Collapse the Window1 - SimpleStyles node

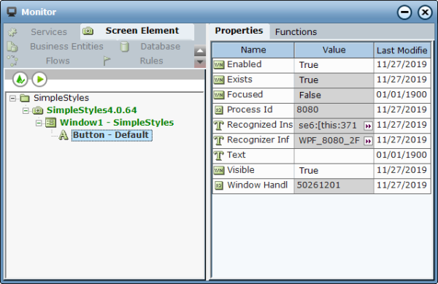tap(39, 123)
